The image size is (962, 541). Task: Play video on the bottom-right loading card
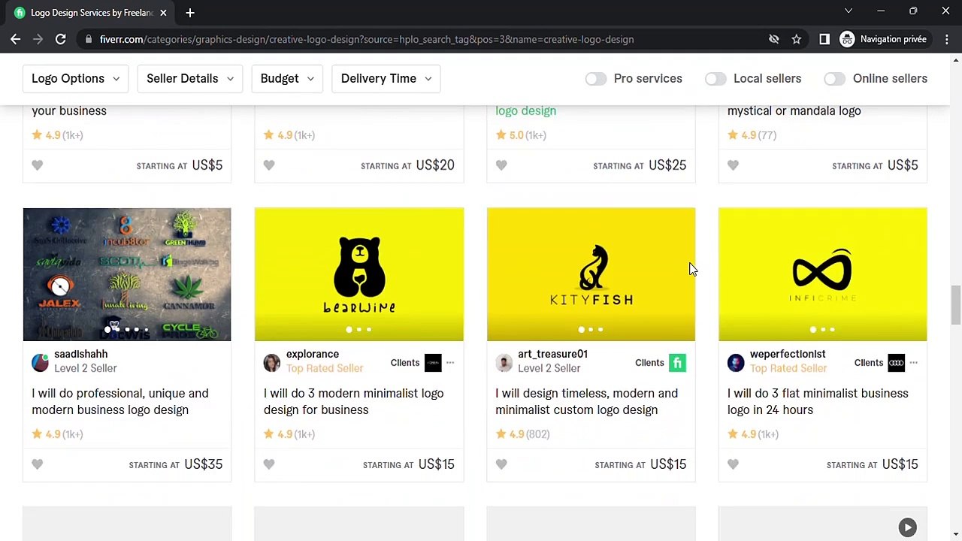(x=908, y=527)
